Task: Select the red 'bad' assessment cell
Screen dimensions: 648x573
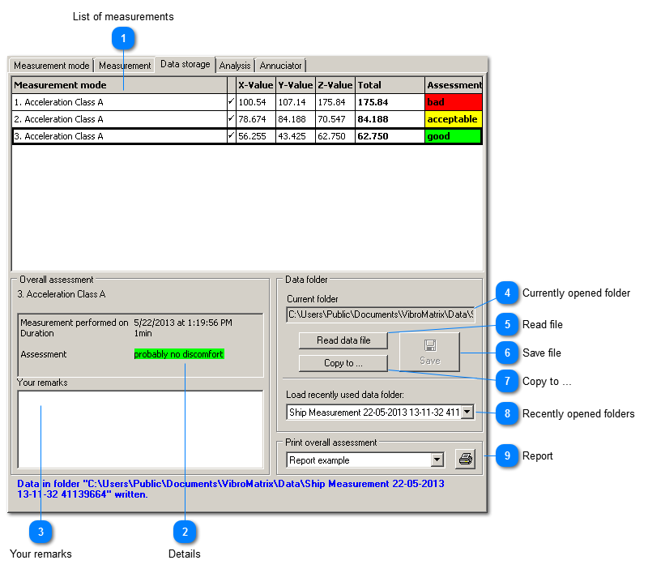Action: pos(453,102)
